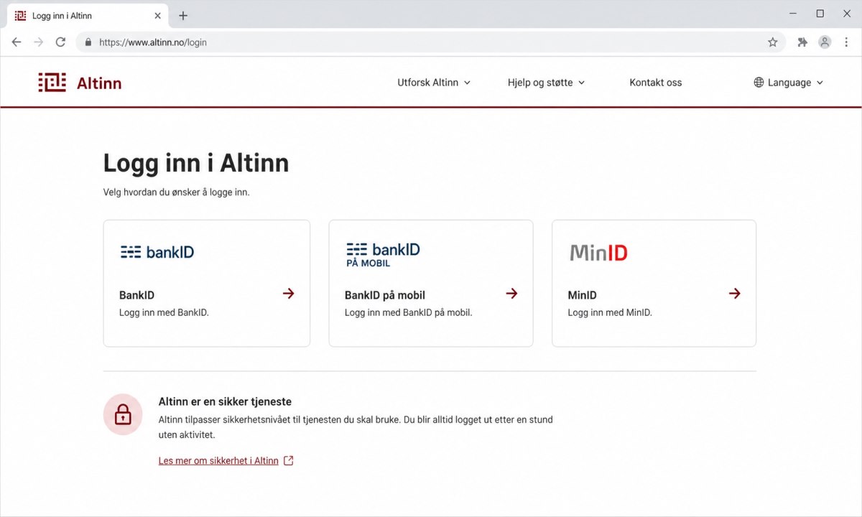The width and height of the screenshot is (862, 517).
Task: Open the browser profile avatar
Action: tap(825, 42)
